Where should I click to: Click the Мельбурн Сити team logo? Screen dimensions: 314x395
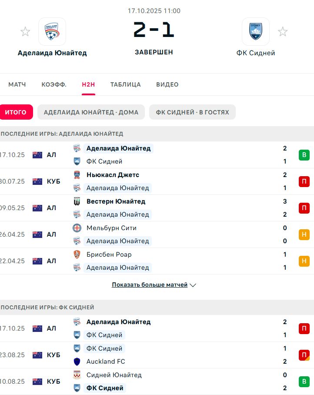[x=77, y=228]
